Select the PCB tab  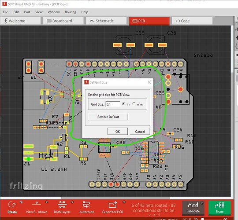pyautogui.click(x=149, y=21)
